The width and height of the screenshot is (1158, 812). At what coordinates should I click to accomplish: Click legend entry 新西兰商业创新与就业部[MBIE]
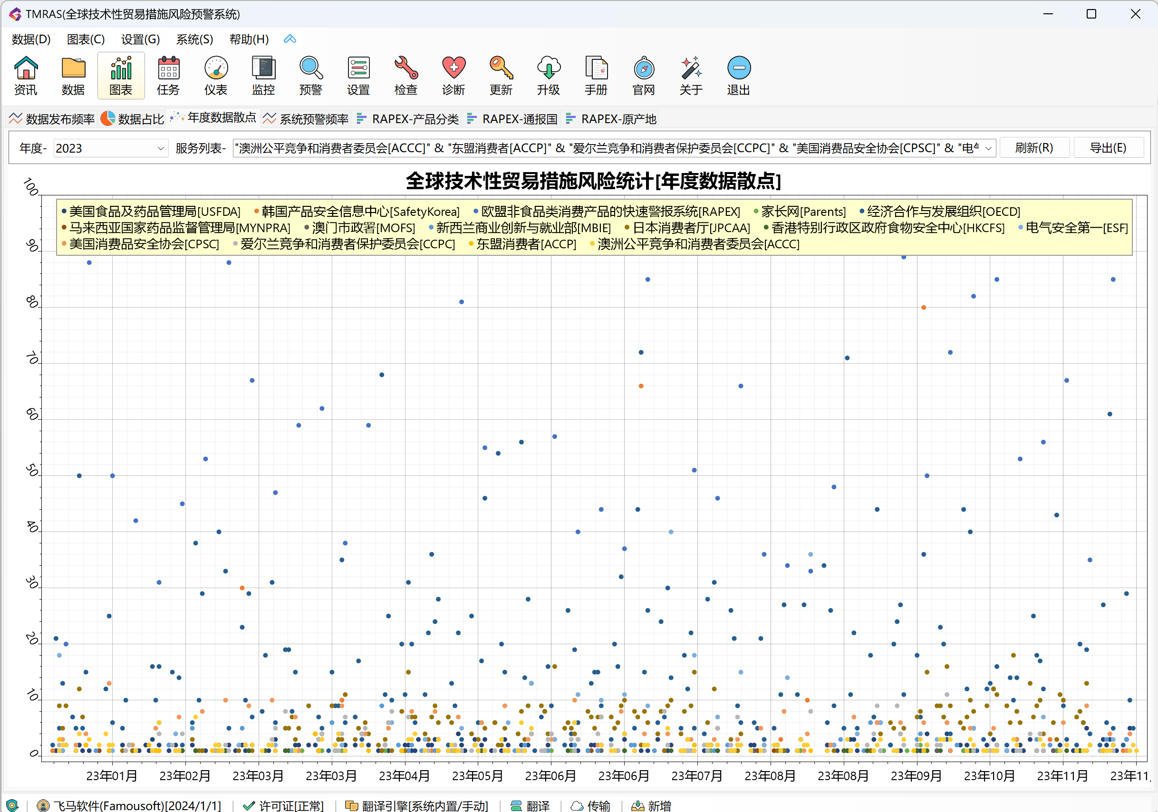[x=520, y=227]
